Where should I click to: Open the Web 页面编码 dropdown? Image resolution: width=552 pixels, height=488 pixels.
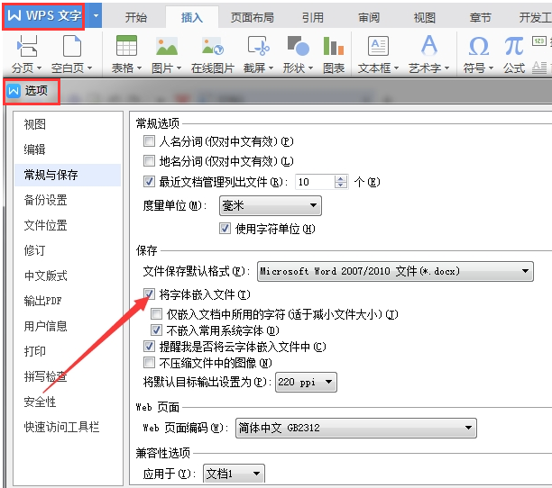(x=356, y=428)
